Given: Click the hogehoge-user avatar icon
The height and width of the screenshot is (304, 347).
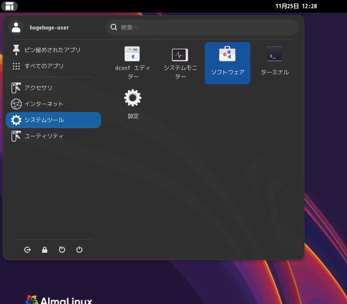Looking at the screenshot, I should (16, 27).
